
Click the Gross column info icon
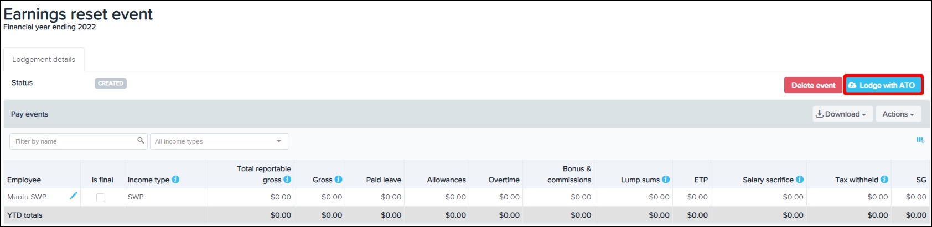(338, 180)
